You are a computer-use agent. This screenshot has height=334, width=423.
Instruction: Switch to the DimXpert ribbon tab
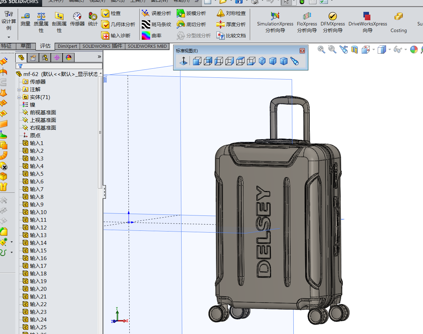point(67,46)
